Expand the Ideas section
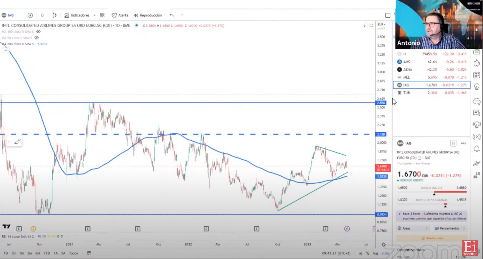Viewport: 483px width, 259px height. pyautogui.click(x=413, y=228)
